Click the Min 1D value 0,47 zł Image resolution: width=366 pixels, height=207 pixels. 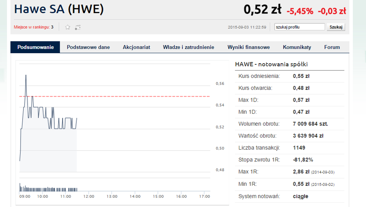pos(301,112)
